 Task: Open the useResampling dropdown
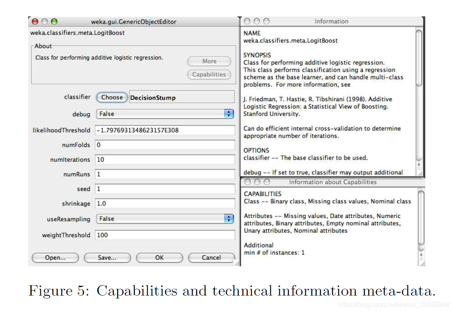(165, 219)
